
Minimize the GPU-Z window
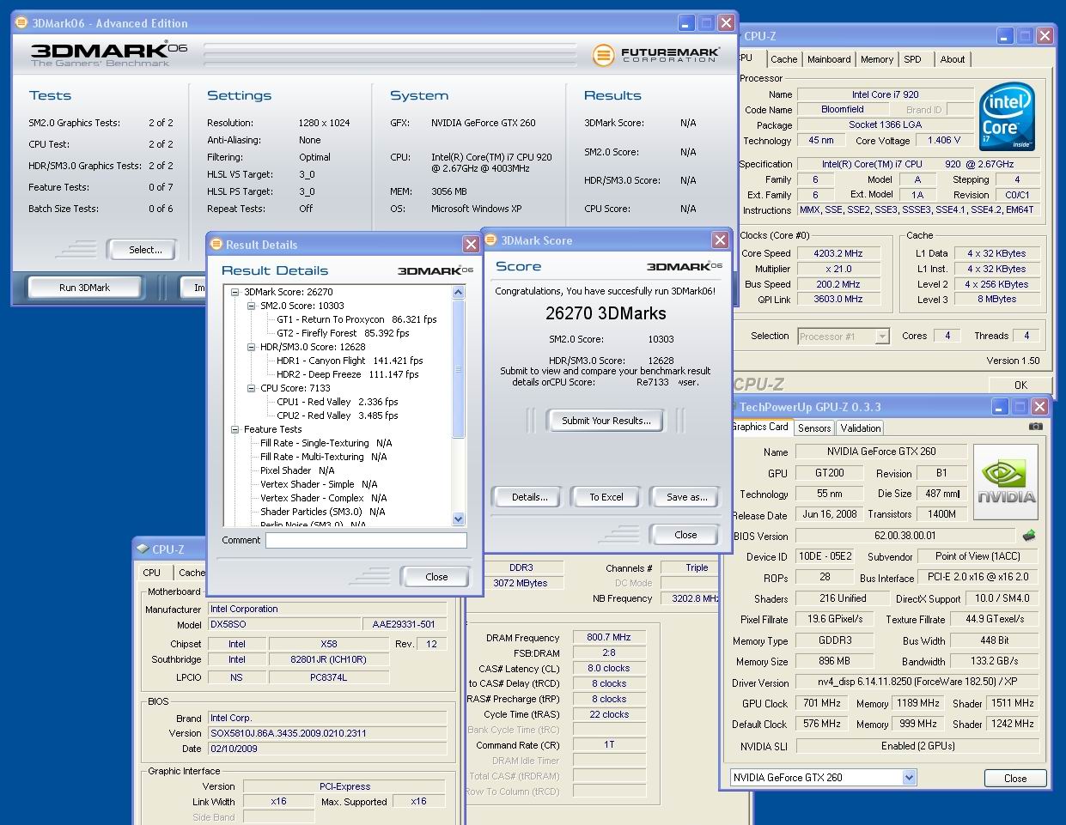click(1002, 407)
